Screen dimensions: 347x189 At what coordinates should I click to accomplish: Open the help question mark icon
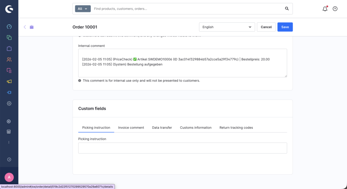335,9
